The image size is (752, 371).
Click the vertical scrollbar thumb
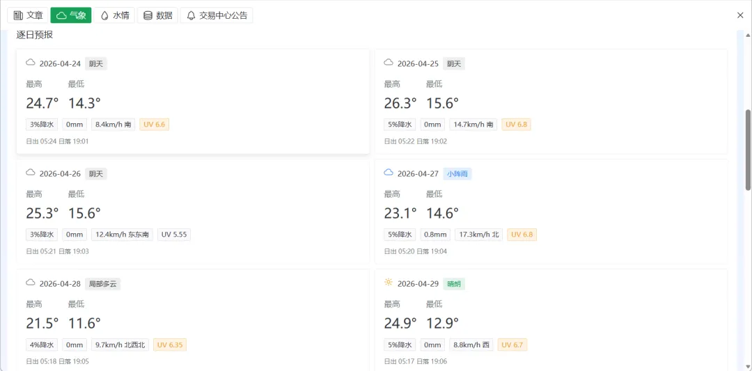[x=749, y=150]
